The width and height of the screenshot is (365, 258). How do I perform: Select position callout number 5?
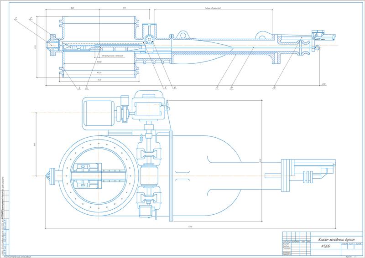(x=165, y=88)
